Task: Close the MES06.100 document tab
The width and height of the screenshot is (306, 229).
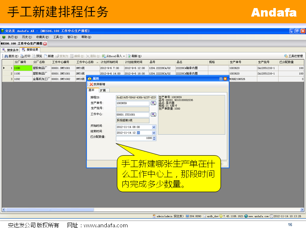Action: click(45, 43)
